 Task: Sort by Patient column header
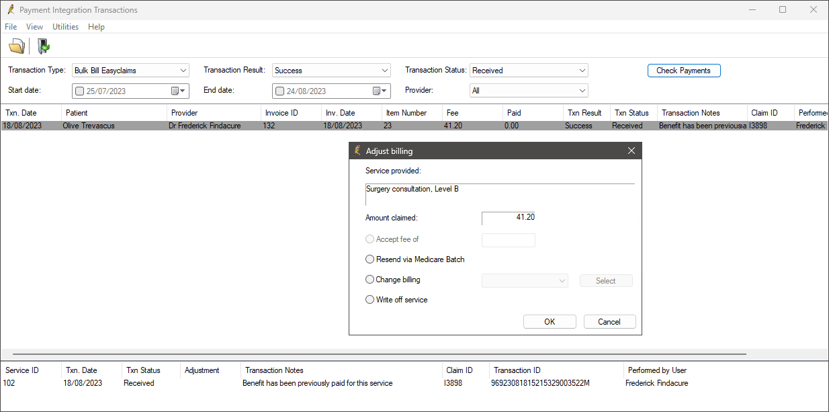(x=114, y=113)
